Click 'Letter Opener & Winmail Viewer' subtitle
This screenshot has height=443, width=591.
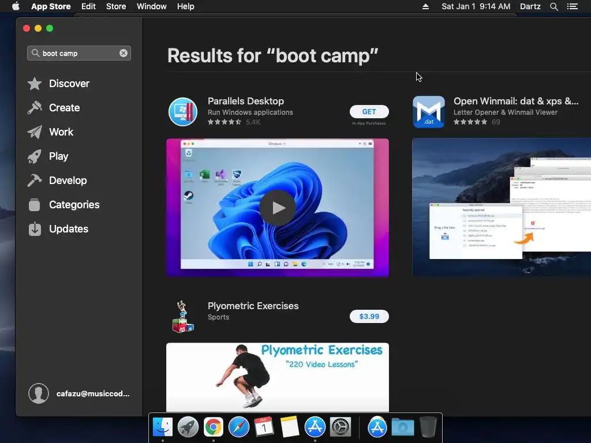[x=506, y=112]
